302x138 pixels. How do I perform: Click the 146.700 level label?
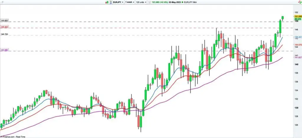point(4,34)
